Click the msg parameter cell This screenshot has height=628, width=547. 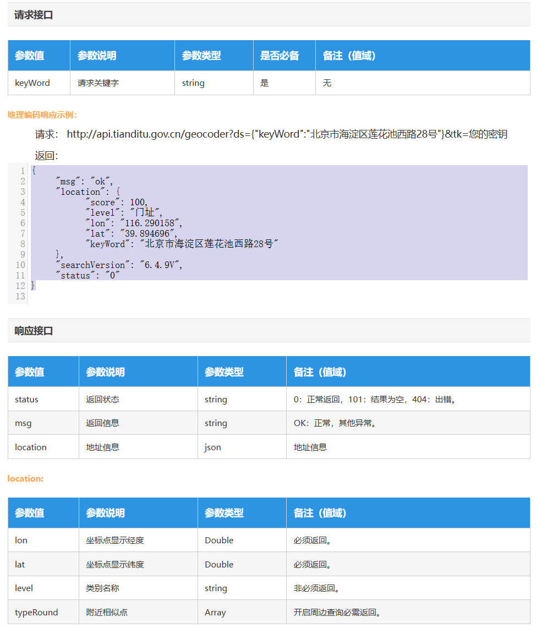tap(43, 423)
